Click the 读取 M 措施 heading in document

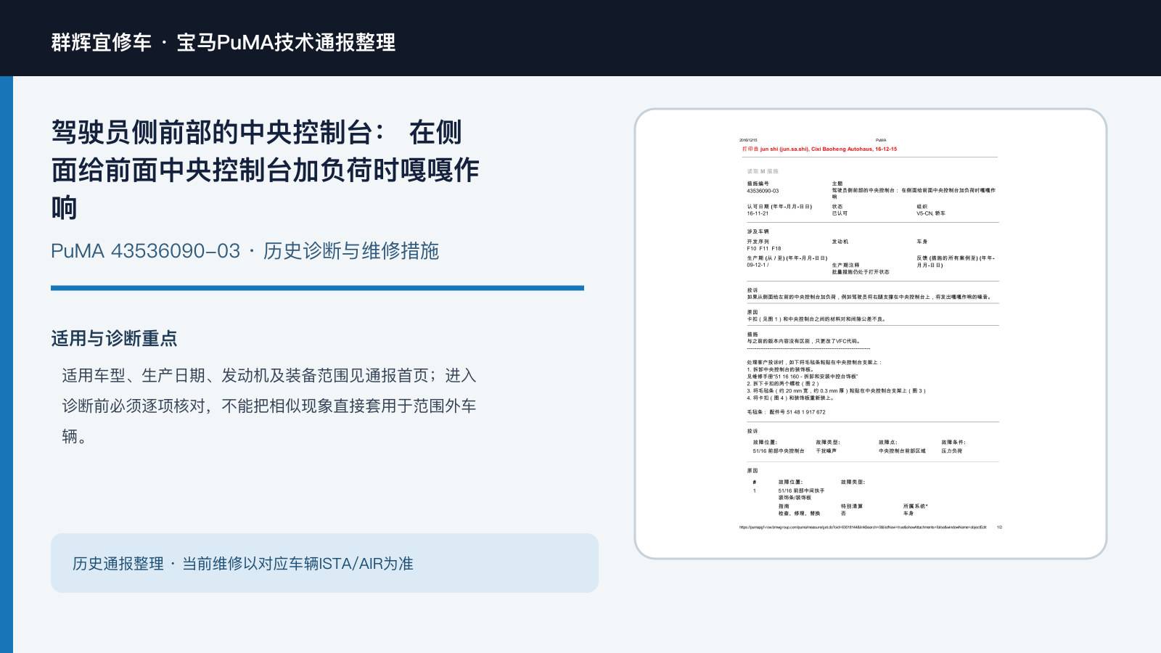(x=763, y=171)
